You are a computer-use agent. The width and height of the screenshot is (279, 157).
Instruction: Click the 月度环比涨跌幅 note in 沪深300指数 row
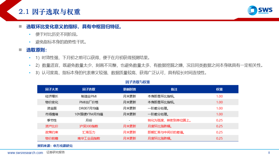coord(160,126)
